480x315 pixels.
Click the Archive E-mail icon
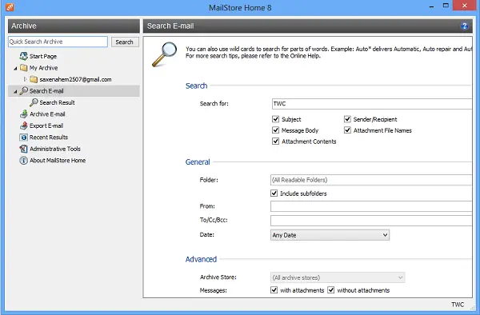(x=23, y=114)
